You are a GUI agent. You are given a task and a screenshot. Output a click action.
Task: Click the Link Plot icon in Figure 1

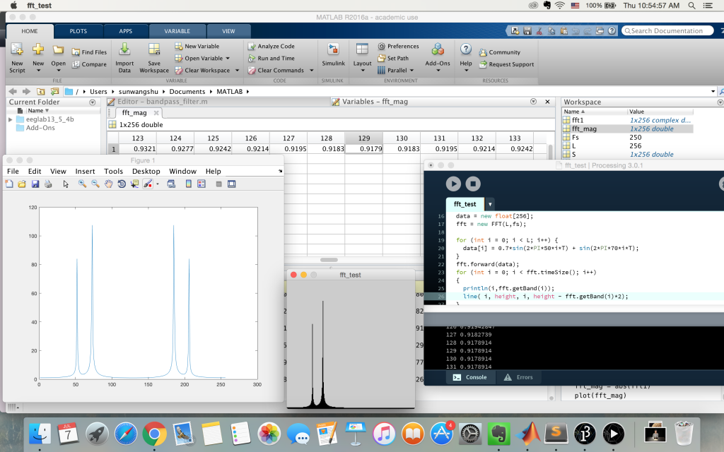tap(171, 184)
